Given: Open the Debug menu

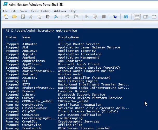Looking at the screenshot, I should point(46,11).
